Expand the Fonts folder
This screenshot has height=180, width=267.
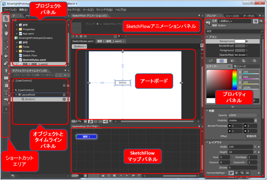[x=17, y=47]
